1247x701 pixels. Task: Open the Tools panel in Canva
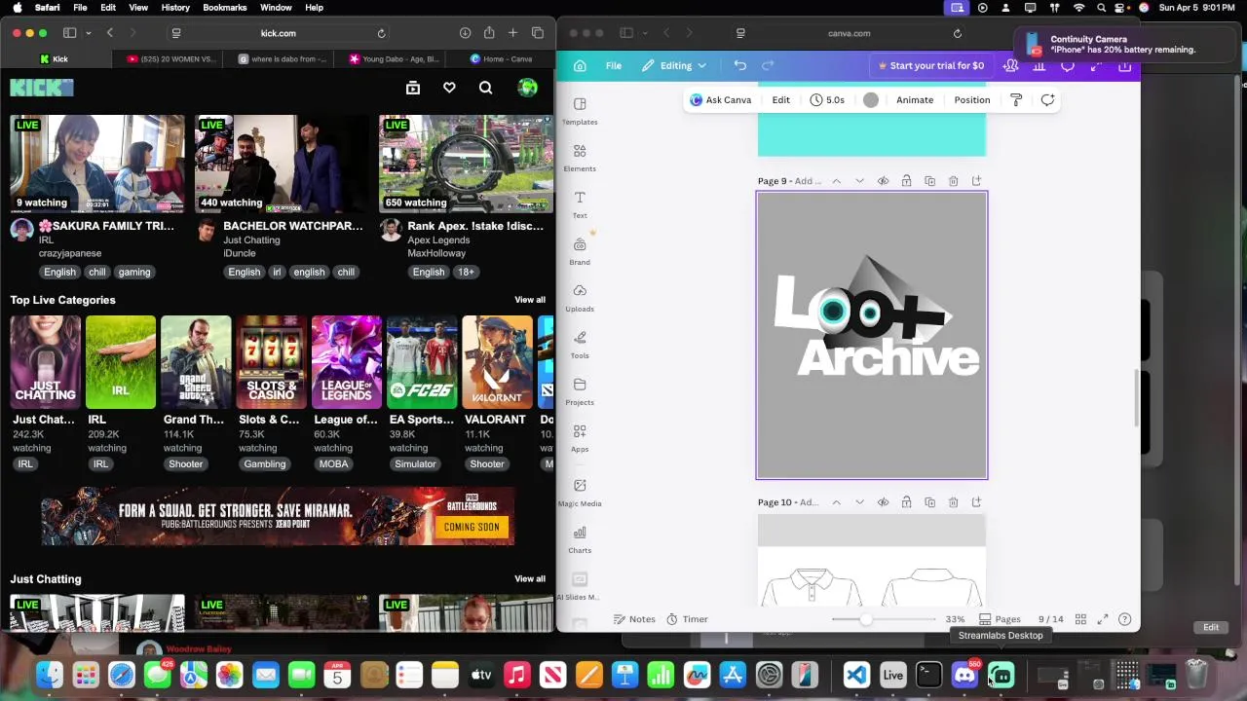pyautogui.click(x=580, y=345)
